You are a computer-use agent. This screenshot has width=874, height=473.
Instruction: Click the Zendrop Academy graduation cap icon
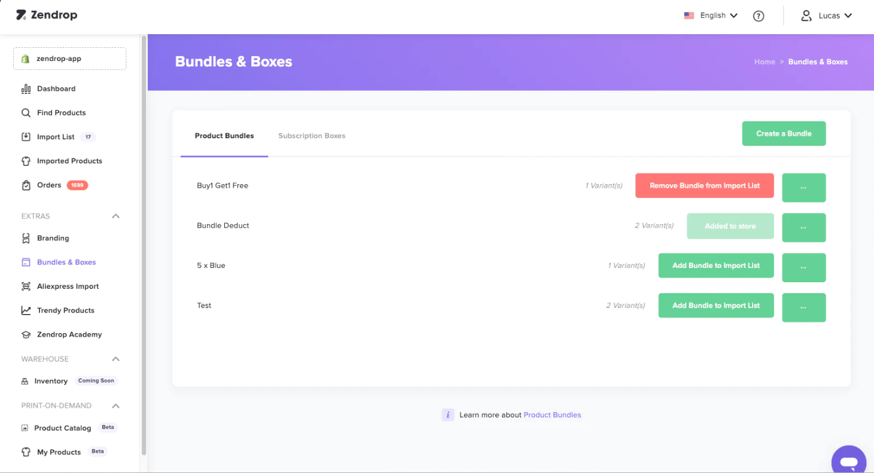(26, 335)
